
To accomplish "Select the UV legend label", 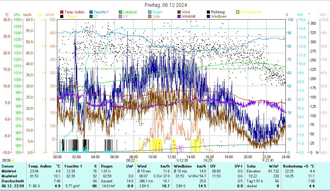I will click(x=125, y=16).
